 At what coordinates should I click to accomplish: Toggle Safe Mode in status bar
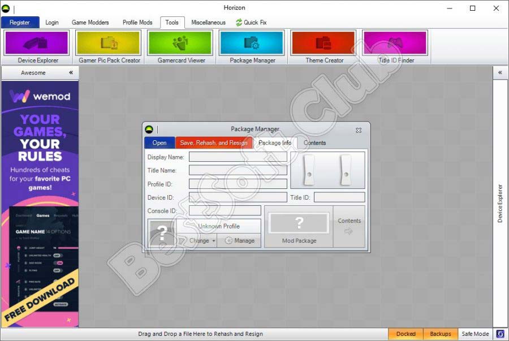(475, 334)
